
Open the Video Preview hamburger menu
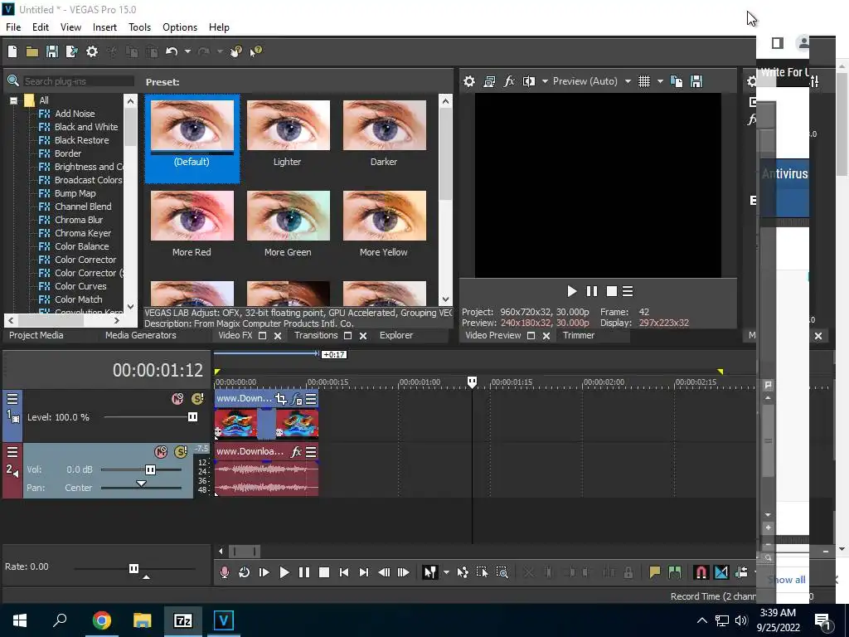628,291
